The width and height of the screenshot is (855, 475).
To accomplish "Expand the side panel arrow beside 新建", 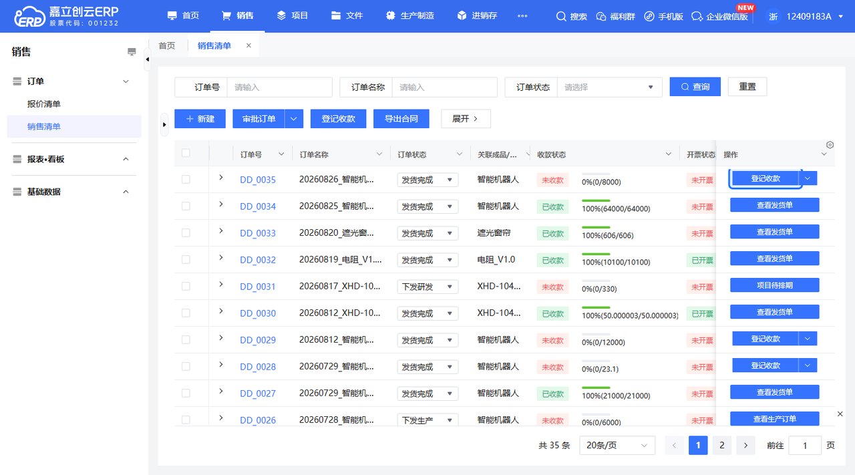I will tap(165, 124).
